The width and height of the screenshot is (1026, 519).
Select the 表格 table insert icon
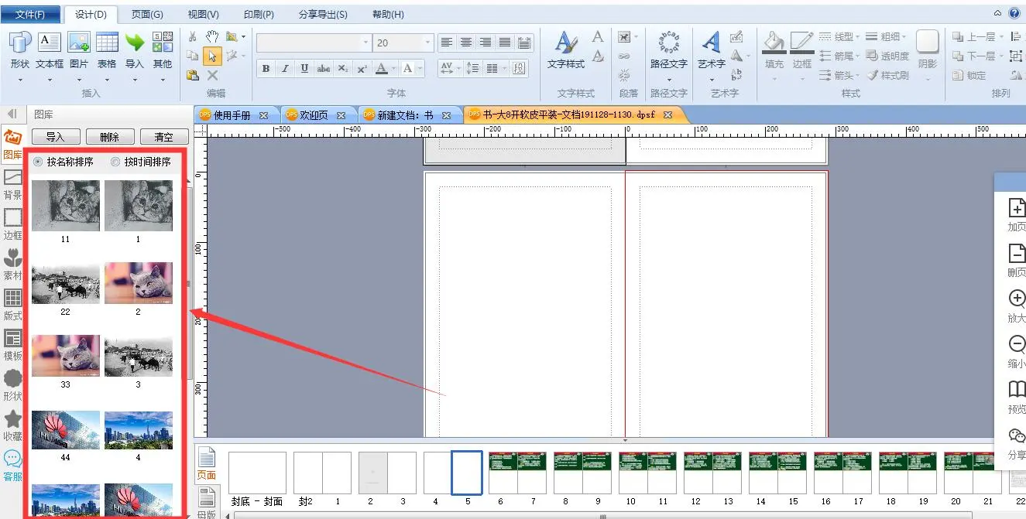click(x=107, y=43)
